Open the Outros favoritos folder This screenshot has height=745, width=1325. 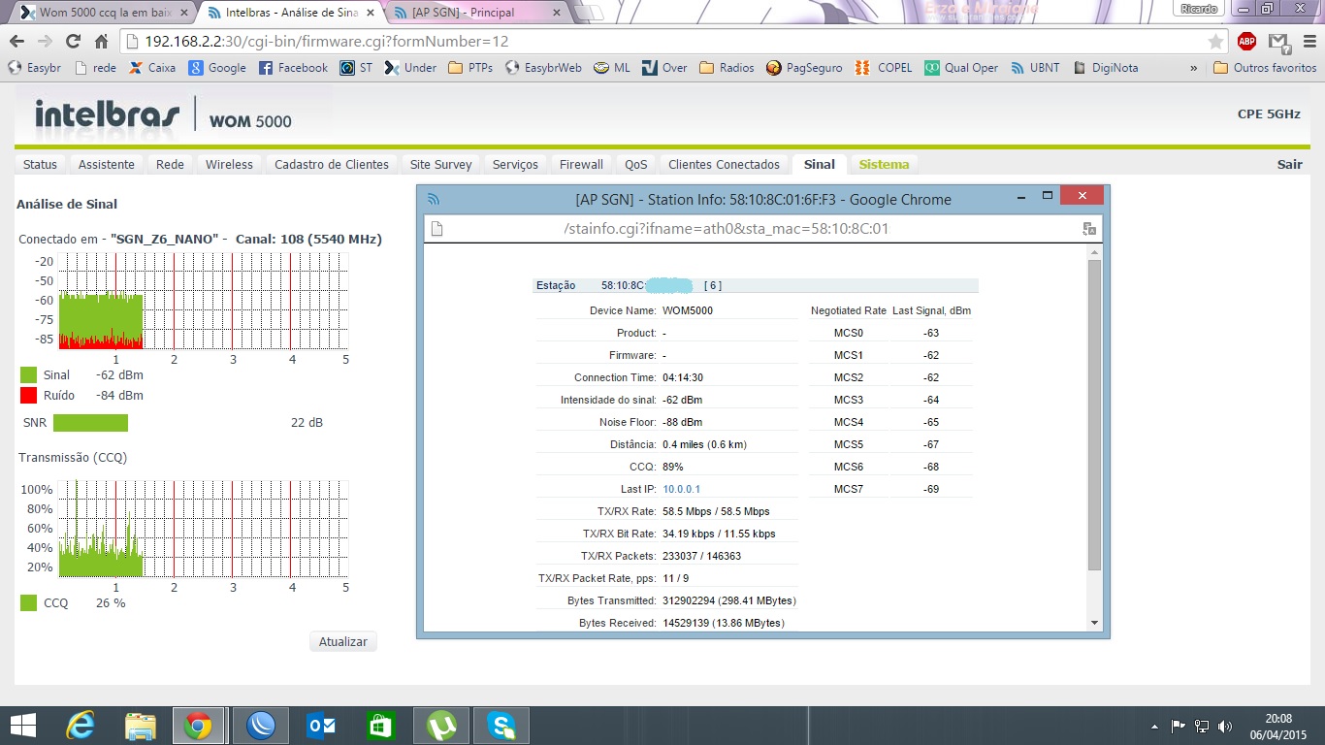point(1265,68)
